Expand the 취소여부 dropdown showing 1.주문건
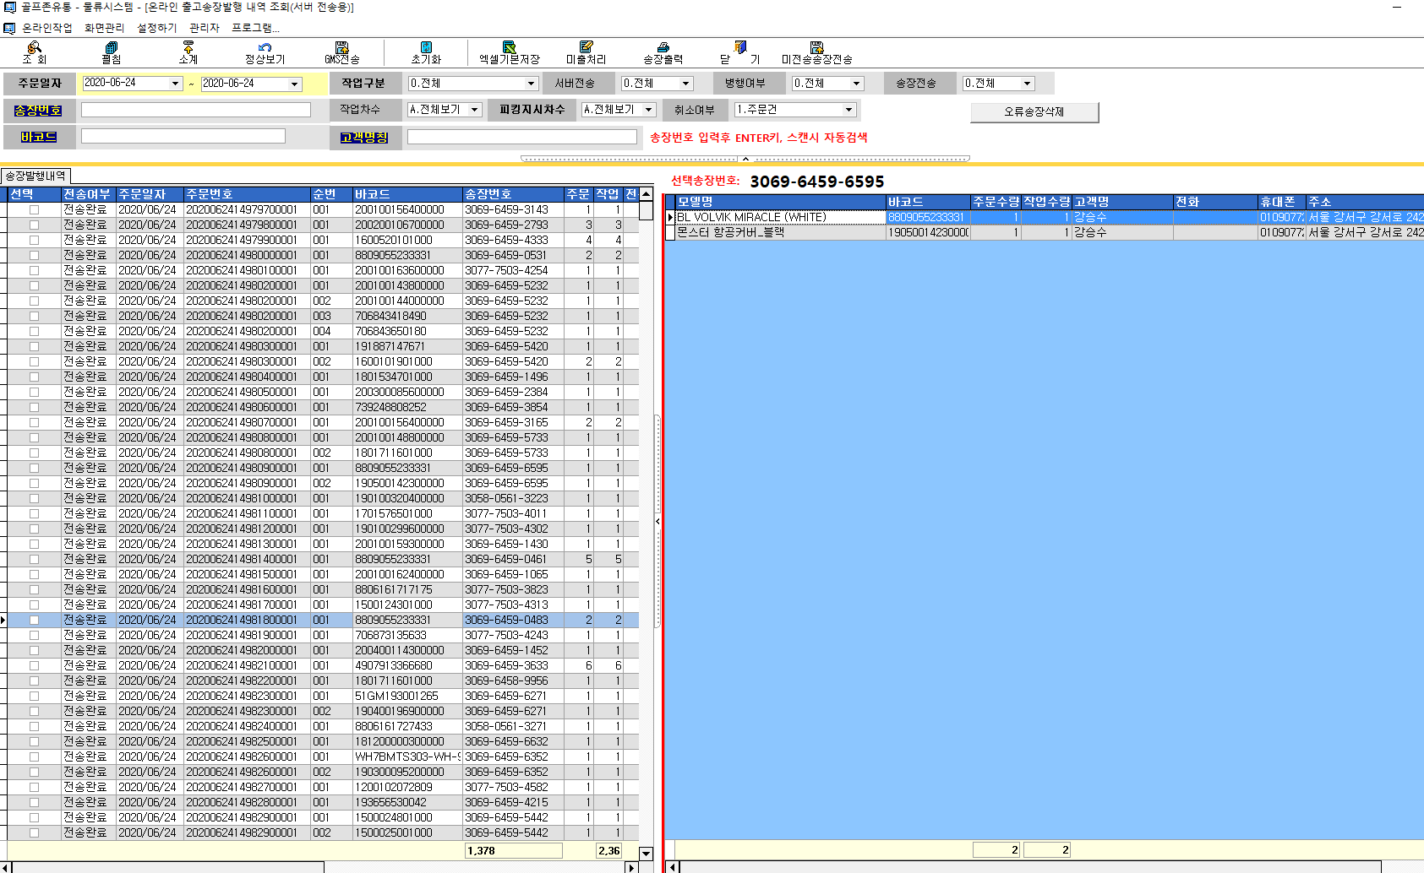Image resolution: width=1424 pixels, height=873 pixels. 848,110
